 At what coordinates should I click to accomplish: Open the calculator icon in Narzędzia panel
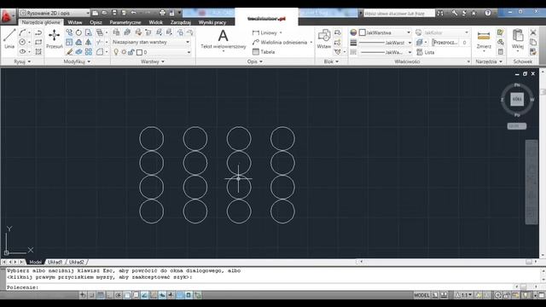(x=501, y=52)
